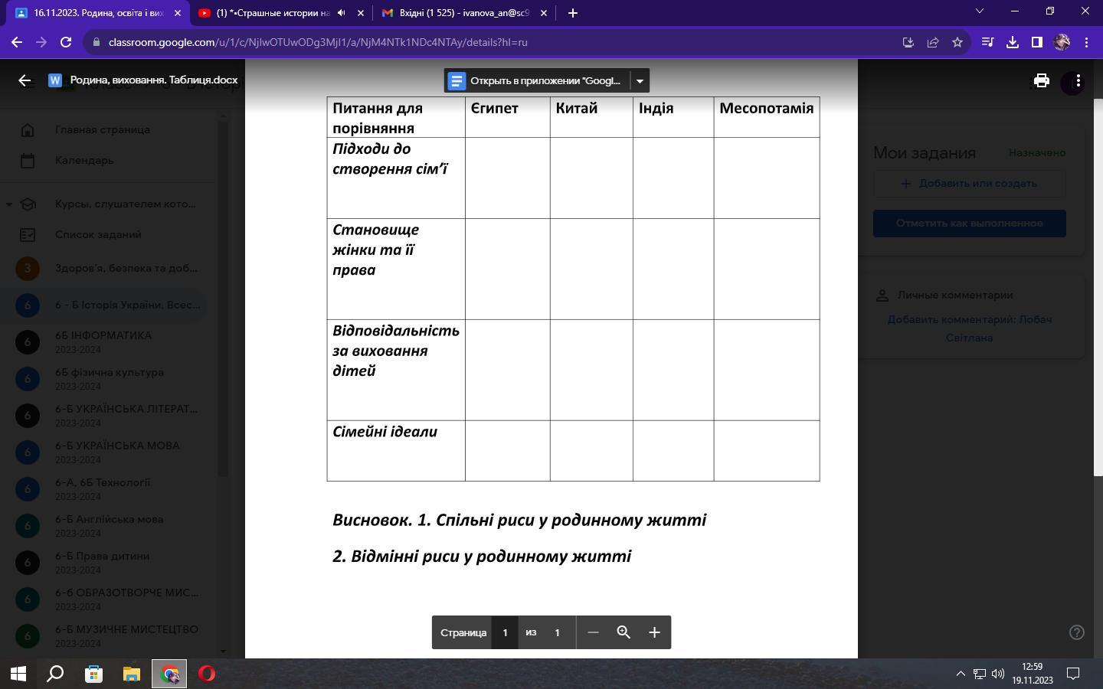Open File Explorer from taskbar
The image size is (1103, 689).
point(132,674)
